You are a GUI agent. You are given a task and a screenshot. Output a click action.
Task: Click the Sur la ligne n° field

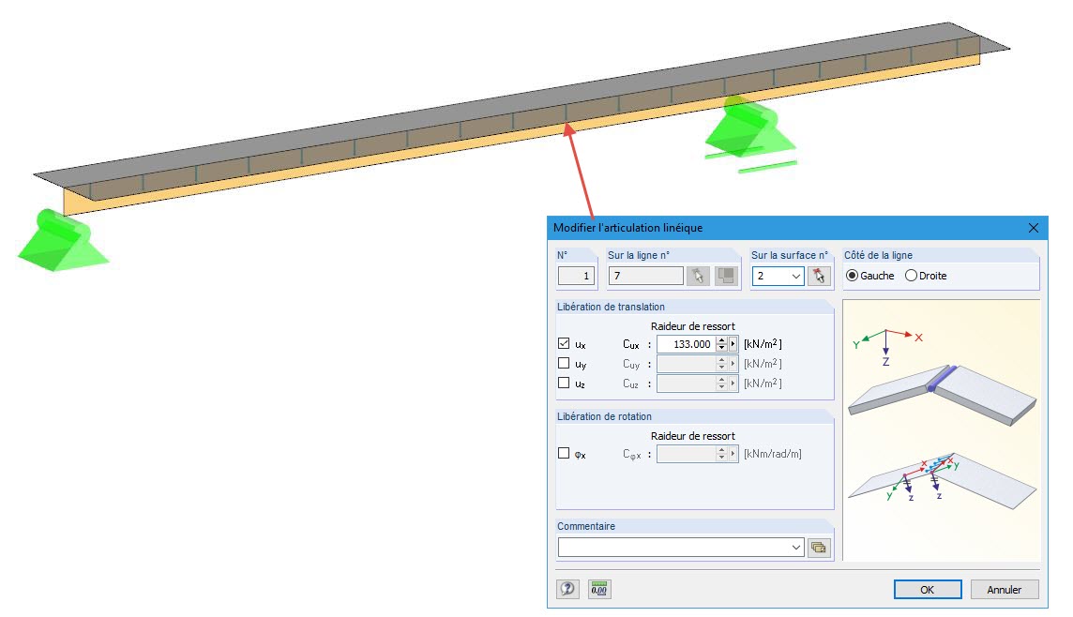pos(646,276)
